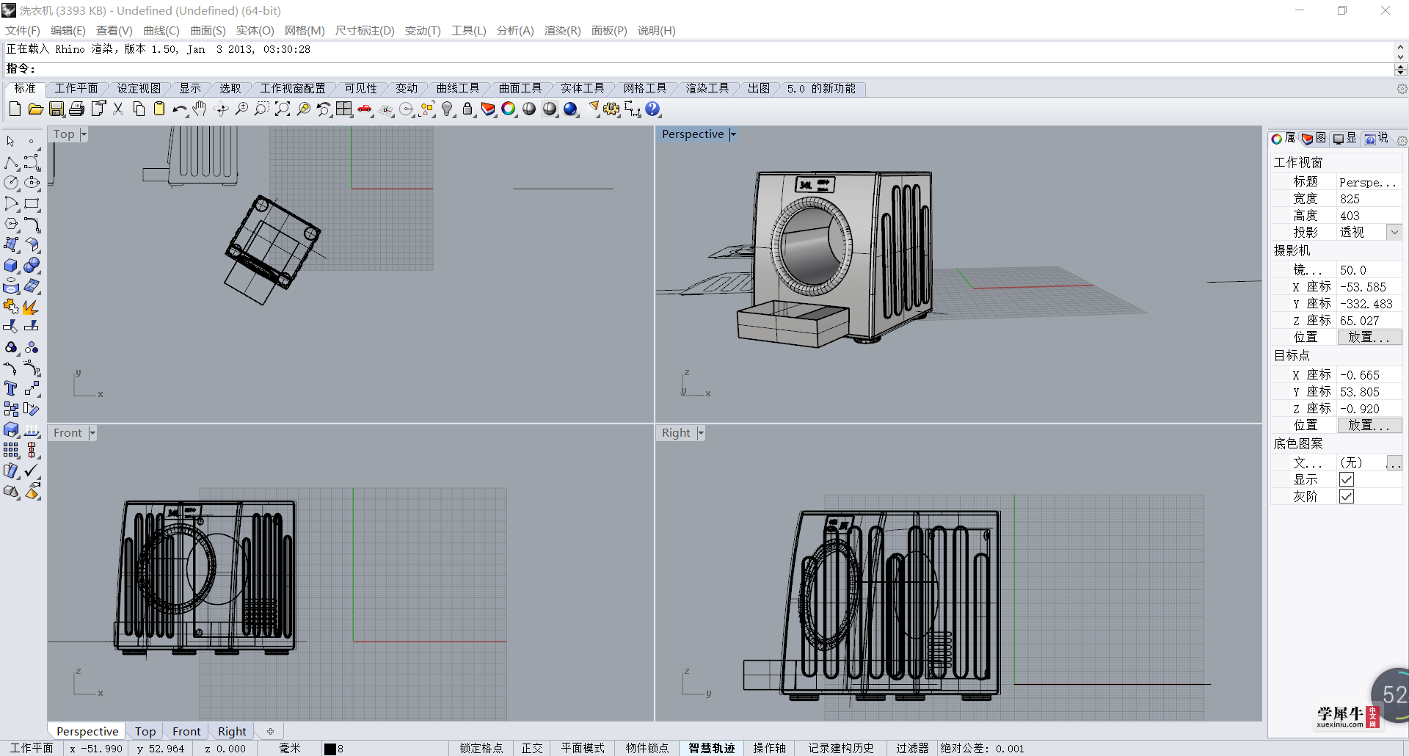Image resolution: width=1409 pixels, height=756 pixels.
Task: Select the Polyline tool in left toolbar
Action: (11, 162)
